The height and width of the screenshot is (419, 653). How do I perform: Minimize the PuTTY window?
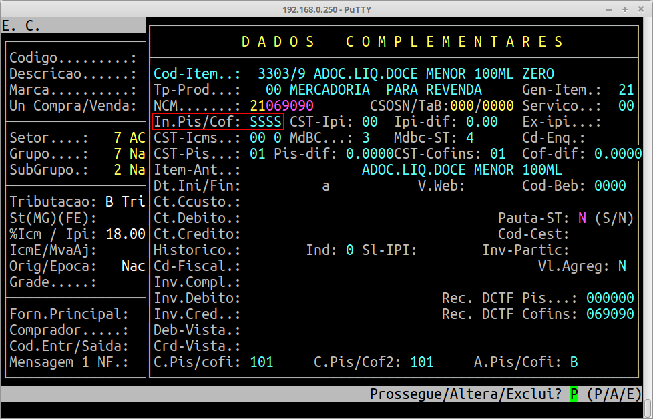pyautogui.click(x=606, y=9)
